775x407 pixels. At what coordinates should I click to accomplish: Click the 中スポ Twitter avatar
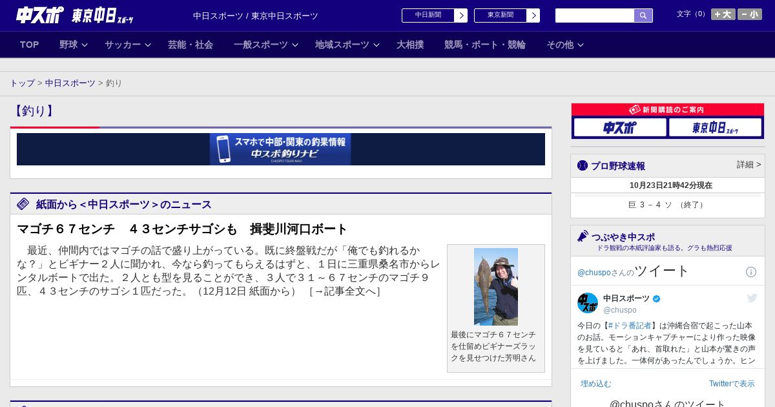(x=588, y=303)
